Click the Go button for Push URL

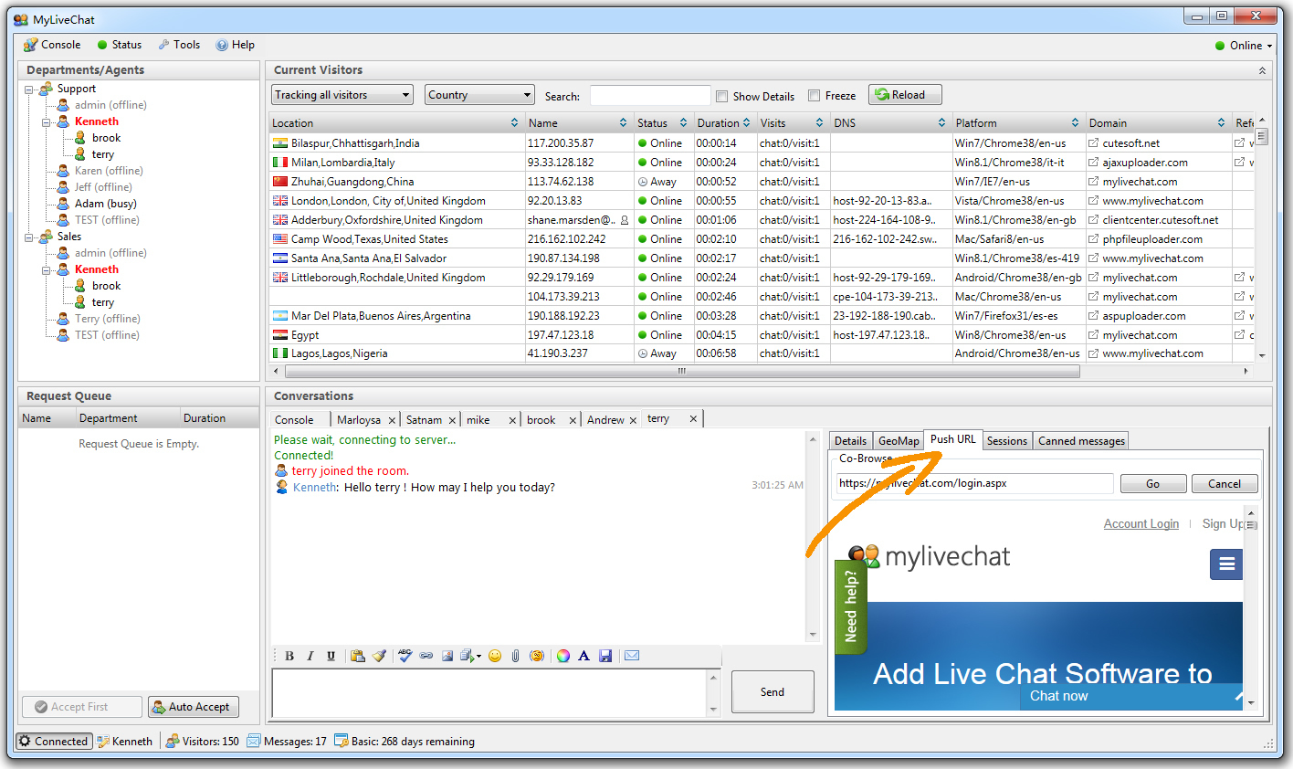1153,484
